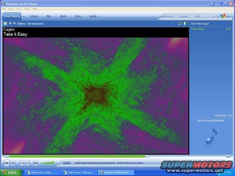Viewport: 235px width, 176px height.
Task: Open the Radio online tab
Action: pyautogui.click(x=191, y=16)
